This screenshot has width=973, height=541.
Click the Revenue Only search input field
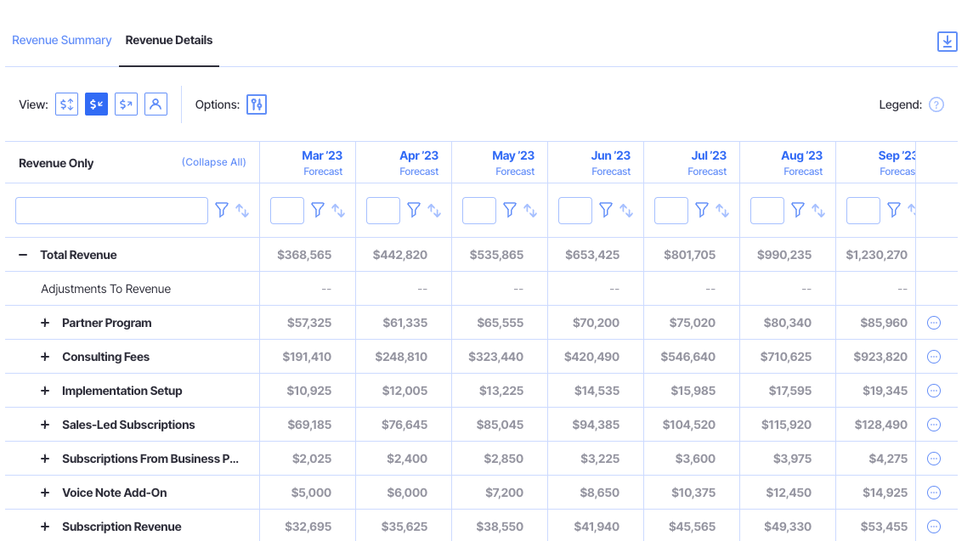(110, 210)
